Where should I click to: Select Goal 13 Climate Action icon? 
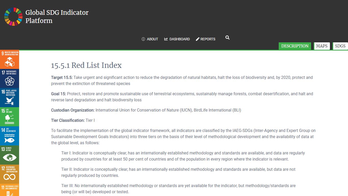pyautogui.click(x=9, y=155)
